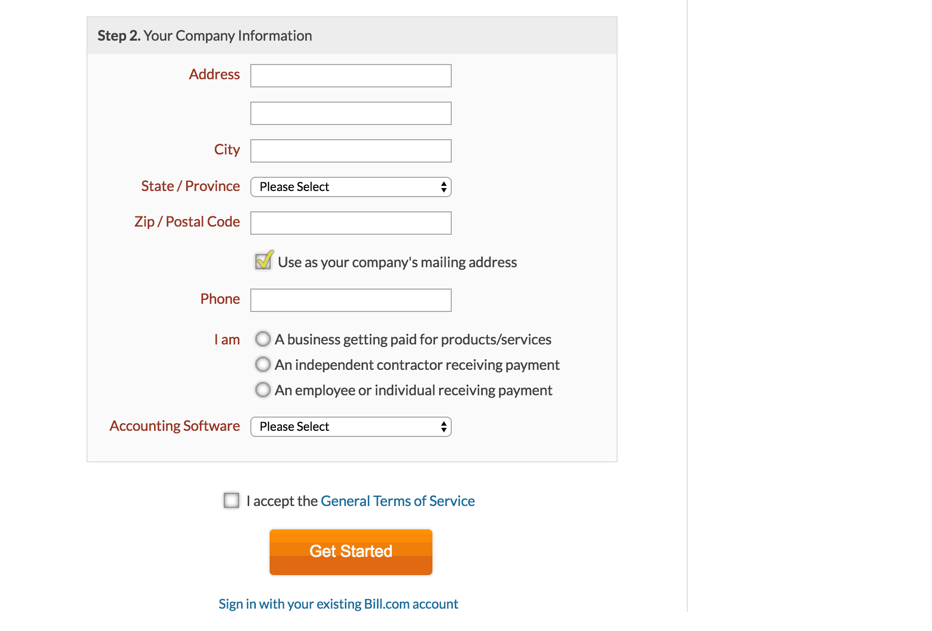Click the Phone number input field
The image size is (932, 631).
pos(351,300)
